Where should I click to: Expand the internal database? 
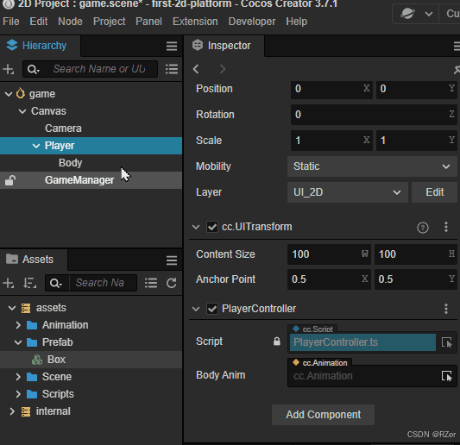[12, 411]
